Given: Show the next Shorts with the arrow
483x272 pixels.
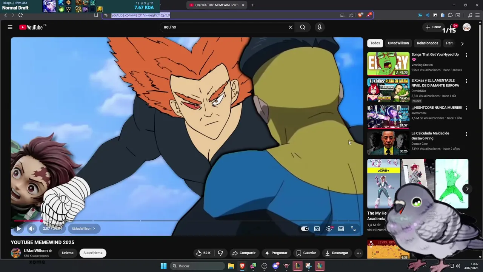Looking at the screenshot, I should point(467,189).
